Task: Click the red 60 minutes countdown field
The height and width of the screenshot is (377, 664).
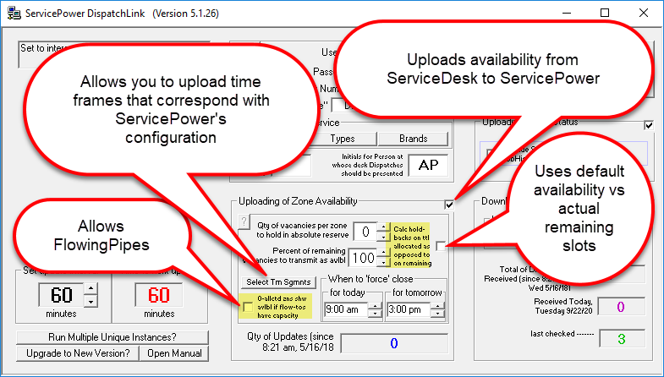Action: pyautogui.click(x=159, y=295)
